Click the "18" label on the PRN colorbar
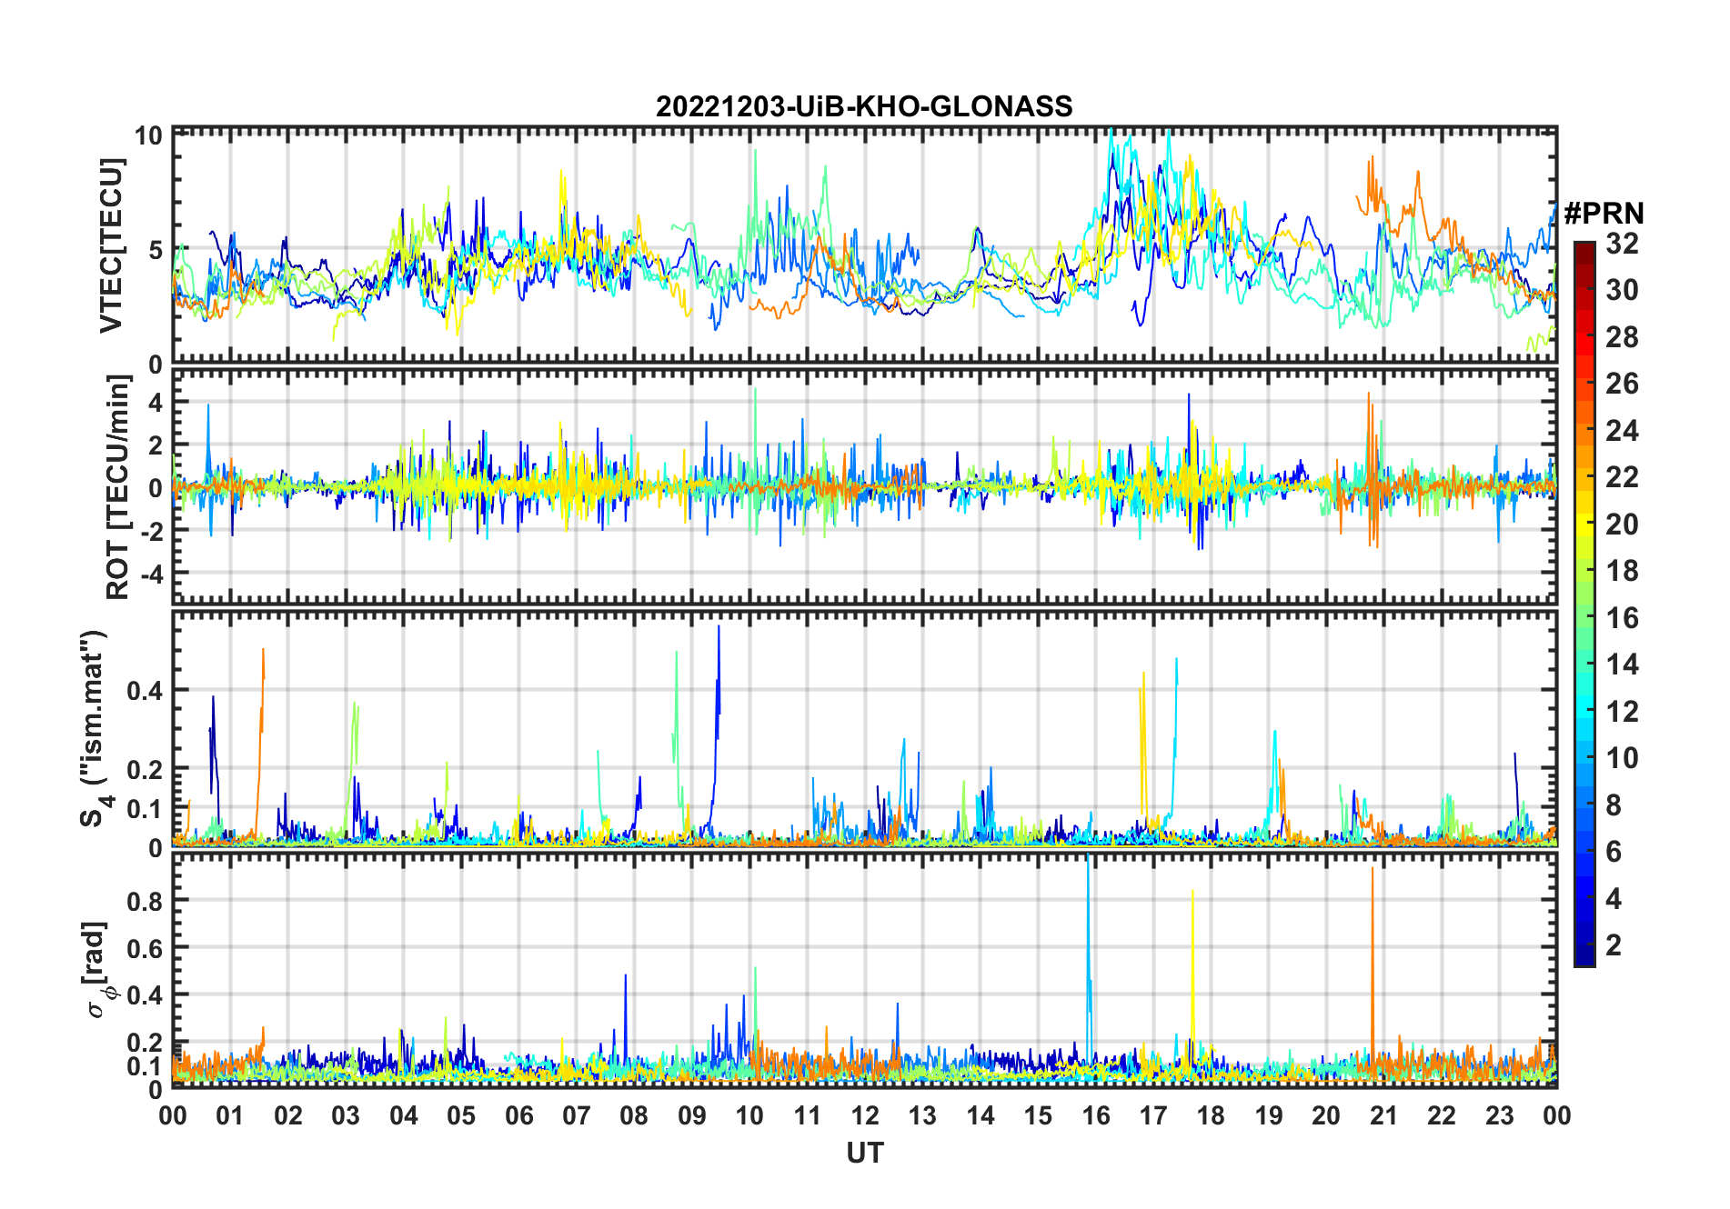 [1623, 571]
